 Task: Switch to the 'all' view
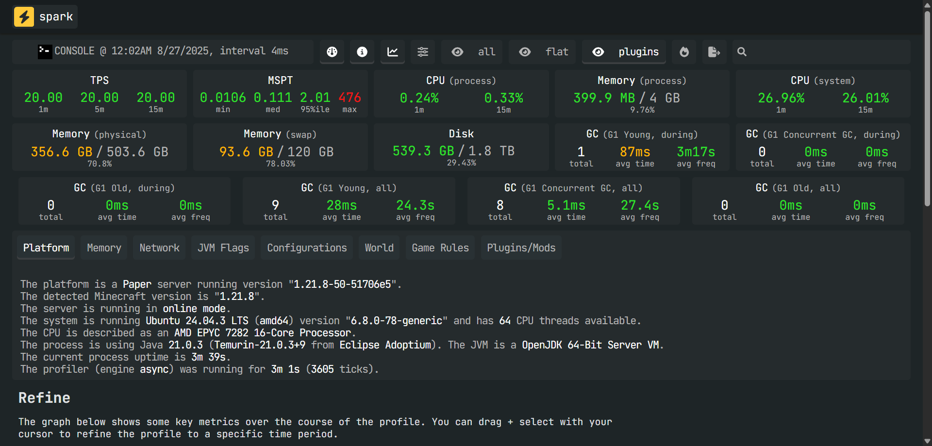click(x=472, y=52)
